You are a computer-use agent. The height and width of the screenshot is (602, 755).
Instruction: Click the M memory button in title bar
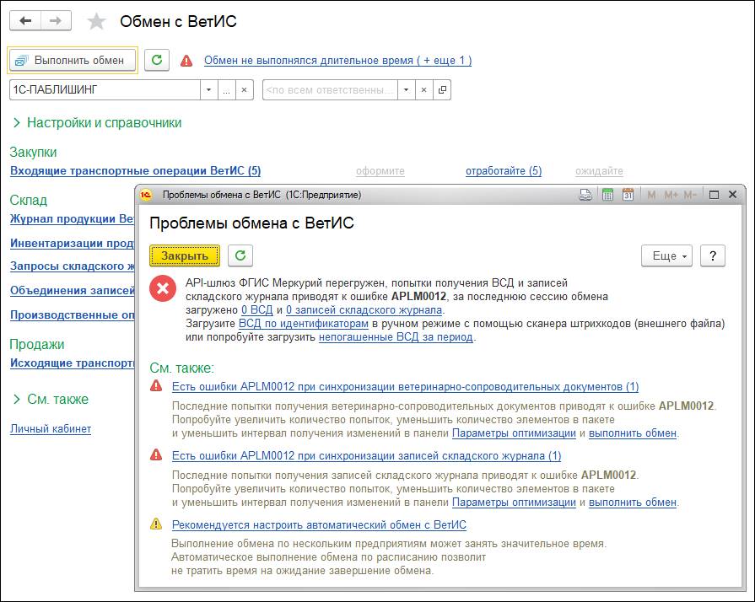[651, 195]
